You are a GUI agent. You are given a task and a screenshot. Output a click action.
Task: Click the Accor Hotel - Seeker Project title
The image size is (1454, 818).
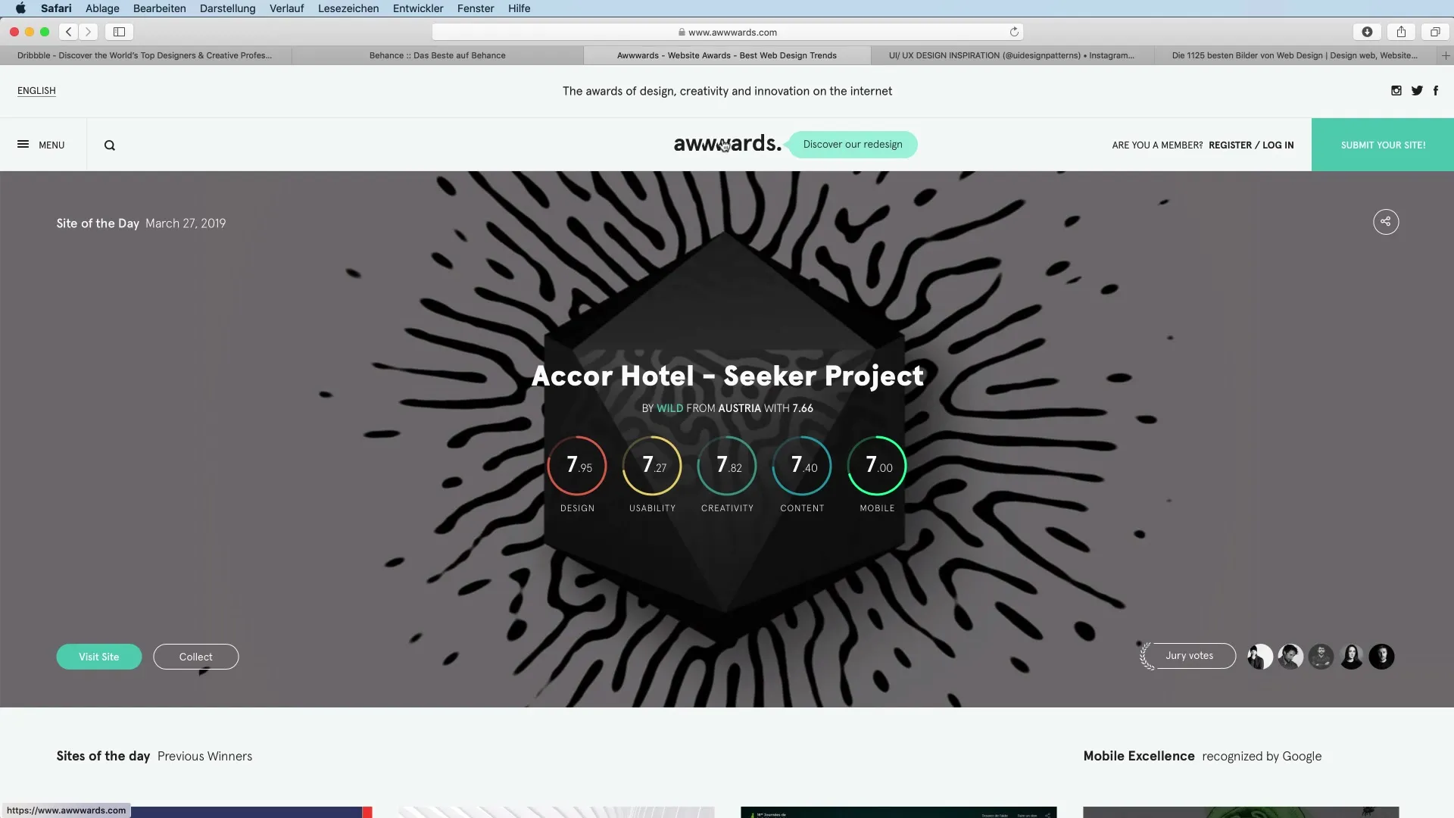coord(727,376)
